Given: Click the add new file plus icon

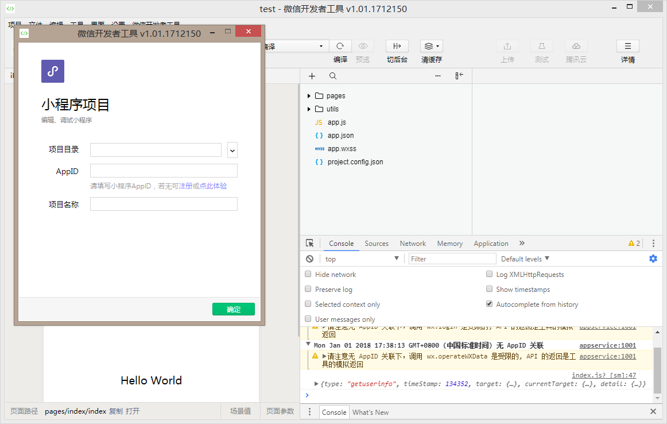Looking at the screenshot, I should (x=312, y=76).
